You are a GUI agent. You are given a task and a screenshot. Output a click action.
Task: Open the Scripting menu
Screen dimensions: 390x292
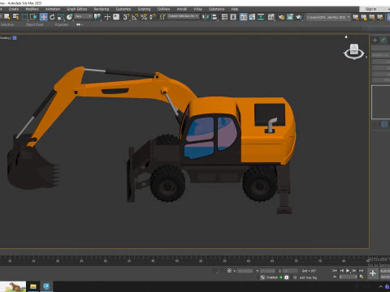pos(144,9)
